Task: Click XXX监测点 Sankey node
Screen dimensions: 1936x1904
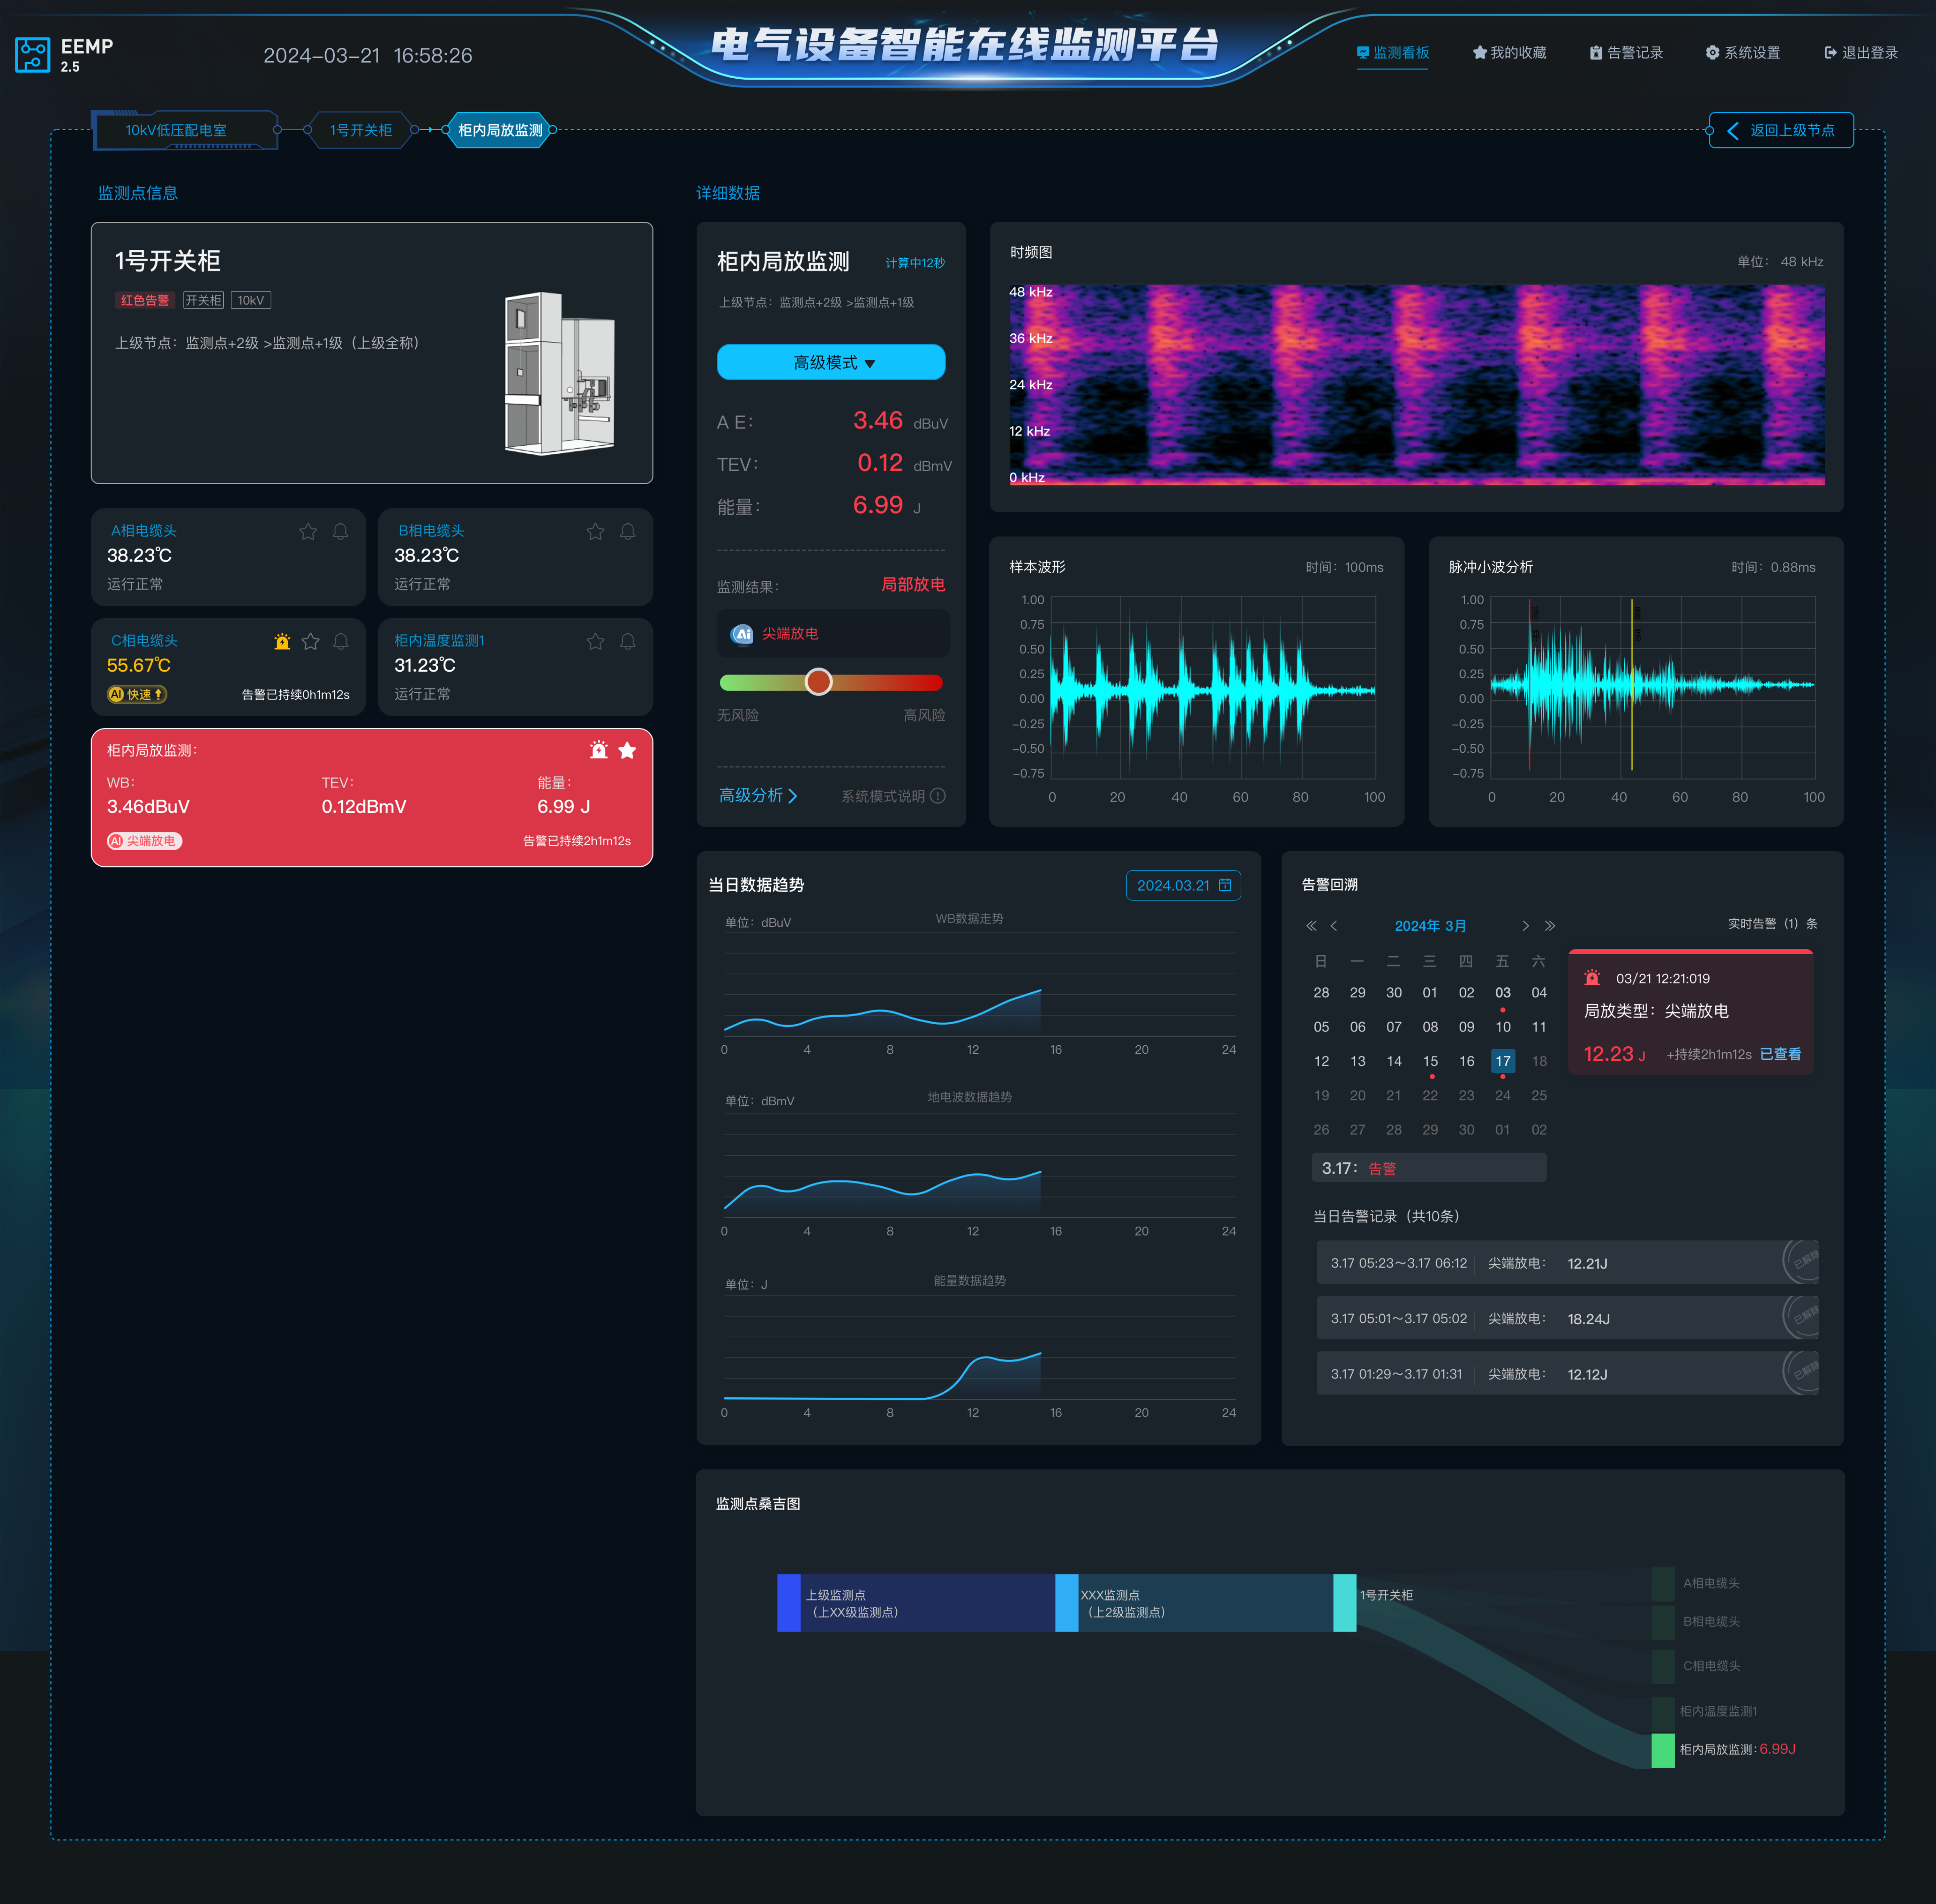Action: coord(1067,1603)
